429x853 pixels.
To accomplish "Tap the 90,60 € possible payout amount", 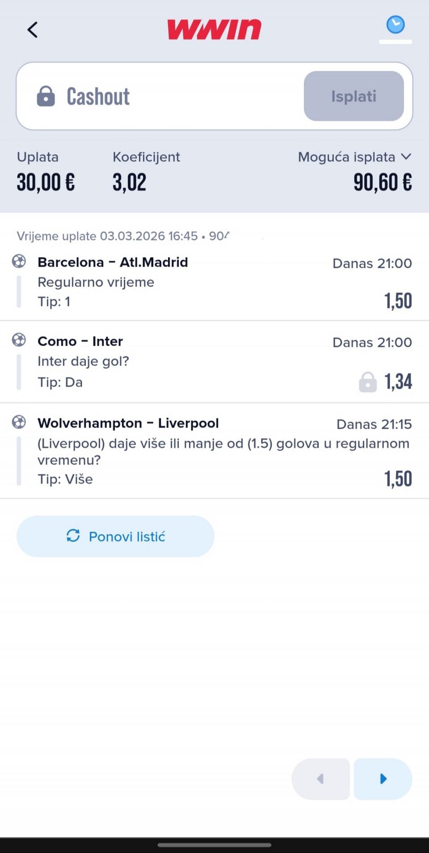I will (x=383, y=182).
